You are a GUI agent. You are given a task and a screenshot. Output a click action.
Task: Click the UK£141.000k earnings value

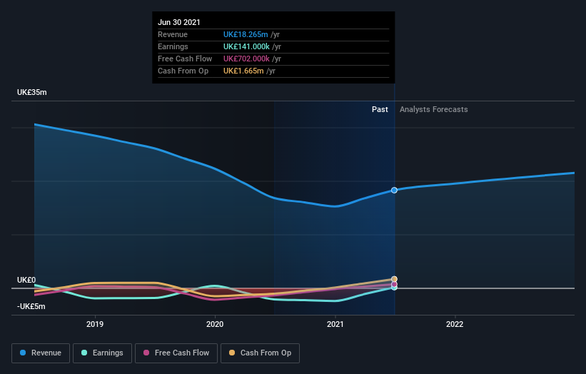(x=246, y=46)
